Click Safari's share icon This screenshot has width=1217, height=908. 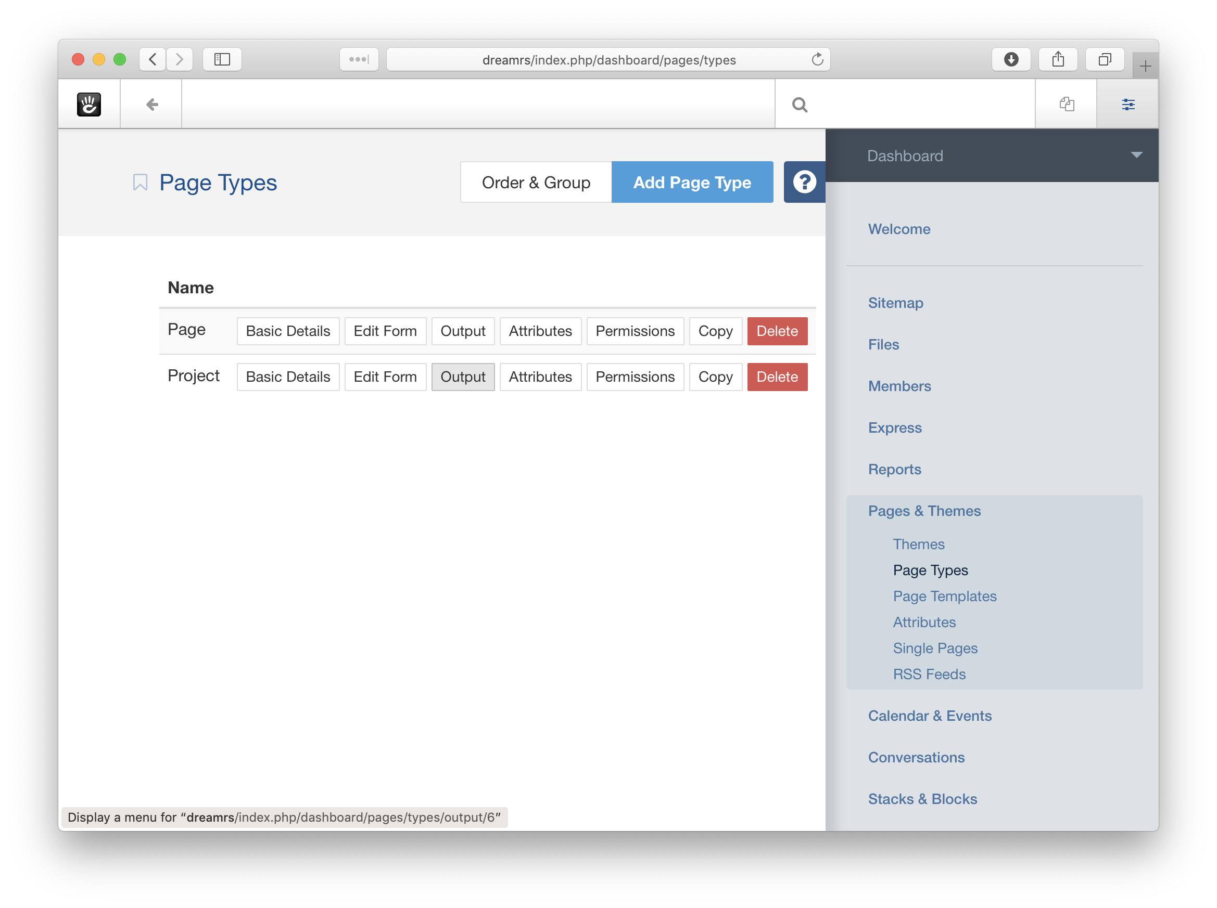pyautogui.click(x=1057, y=59)
